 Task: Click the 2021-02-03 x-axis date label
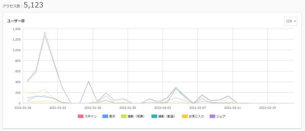(163, 108)
